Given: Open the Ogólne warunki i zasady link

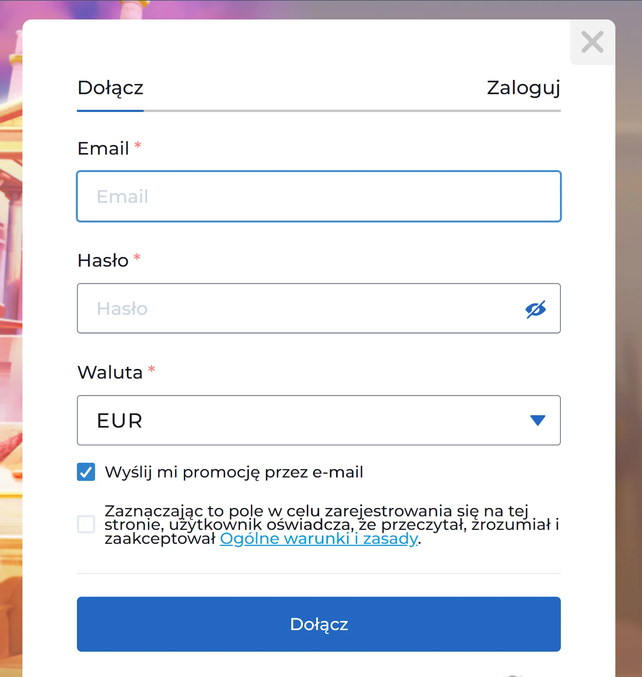Looking at the screenshot, I should pos(318,538).
